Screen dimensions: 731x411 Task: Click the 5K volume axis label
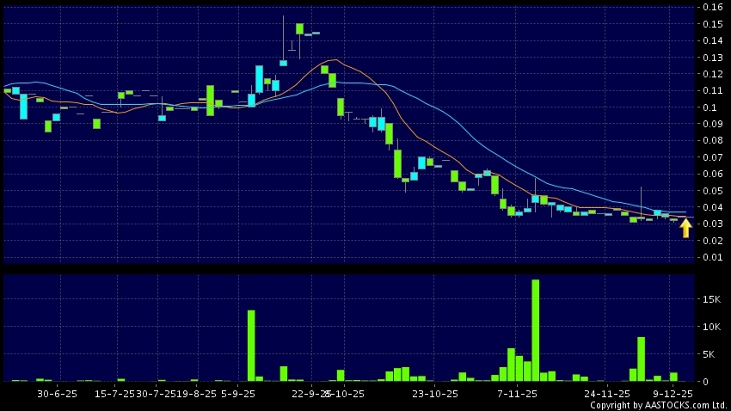click(x=707, y=354)
